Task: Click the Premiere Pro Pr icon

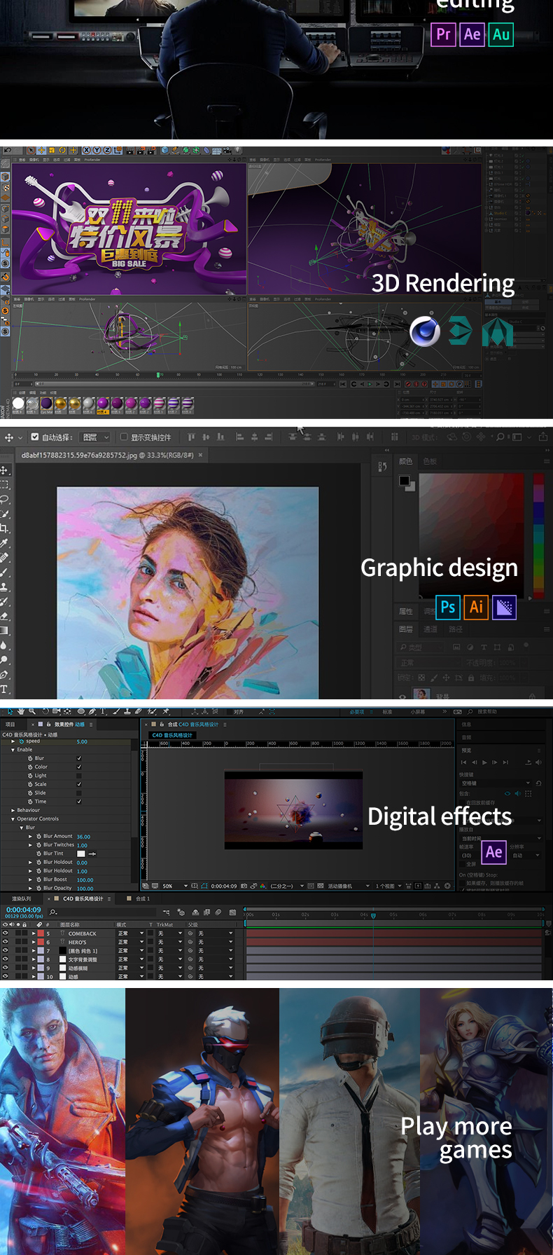Action: pos(443,34)
